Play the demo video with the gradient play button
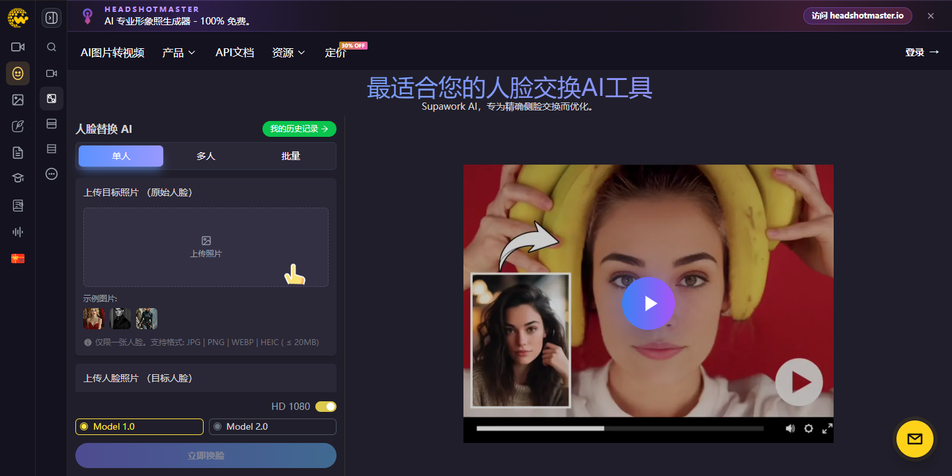 coord(649,303)
